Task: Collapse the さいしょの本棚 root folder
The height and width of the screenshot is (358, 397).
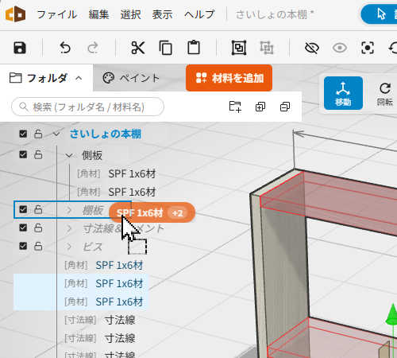Action: click(x=56, y=134)
